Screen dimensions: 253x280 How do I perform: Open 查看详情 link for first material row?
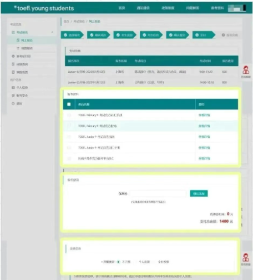tap(204, 115)
